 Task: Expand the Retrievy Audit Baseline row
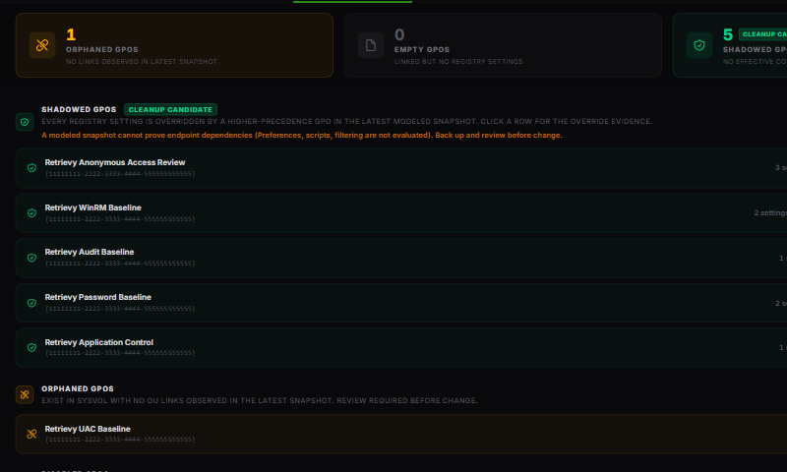(x=401, y=258)
